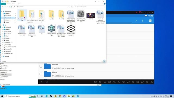Click emulator screenshot capture icon
The image size is (174, 98).
[x=119, y=82]
